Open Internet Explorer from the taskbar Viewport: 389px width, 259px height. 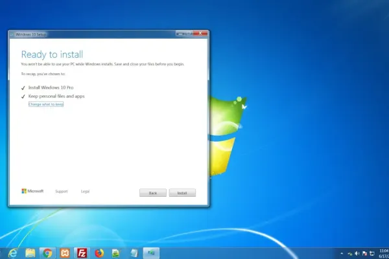(x=13, y=253)
